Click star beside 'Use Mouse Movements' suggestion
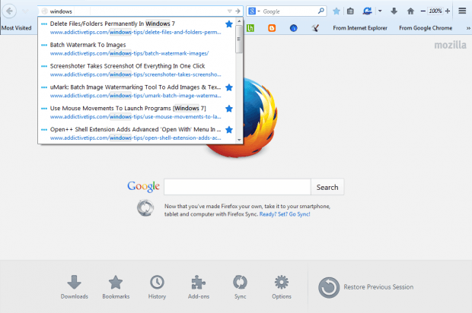This screenshot has width=472, height=313. click(229, 109)
